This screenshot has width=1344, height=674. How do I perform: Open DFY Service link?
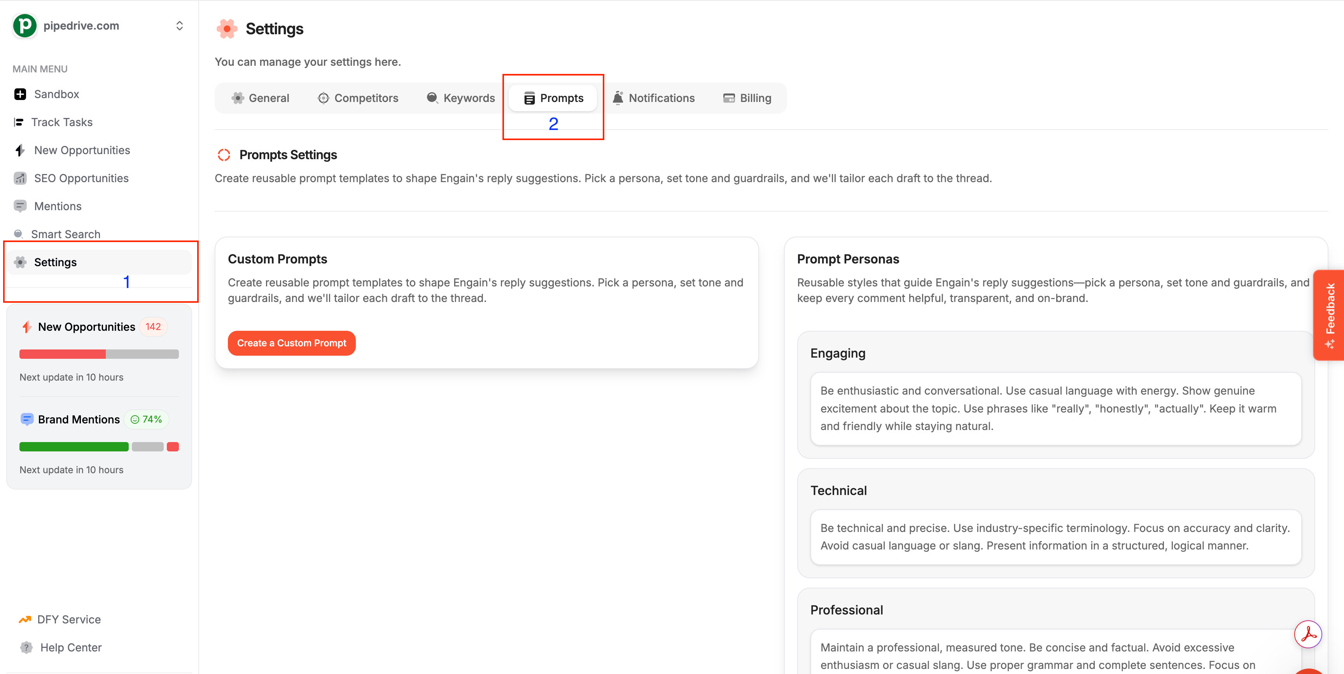[x=69, y=620]
